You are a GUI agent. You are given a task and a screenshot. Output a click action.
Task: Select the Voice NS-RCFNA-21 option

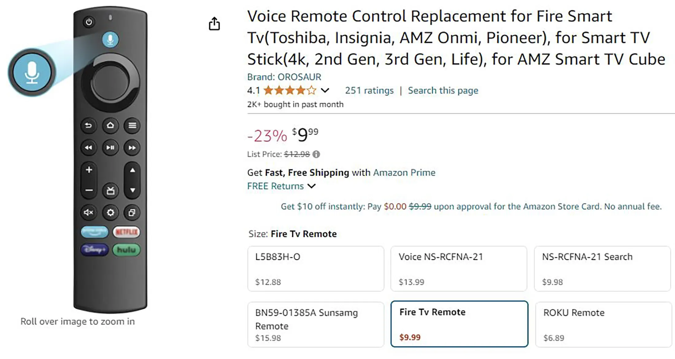click(459, 269)
